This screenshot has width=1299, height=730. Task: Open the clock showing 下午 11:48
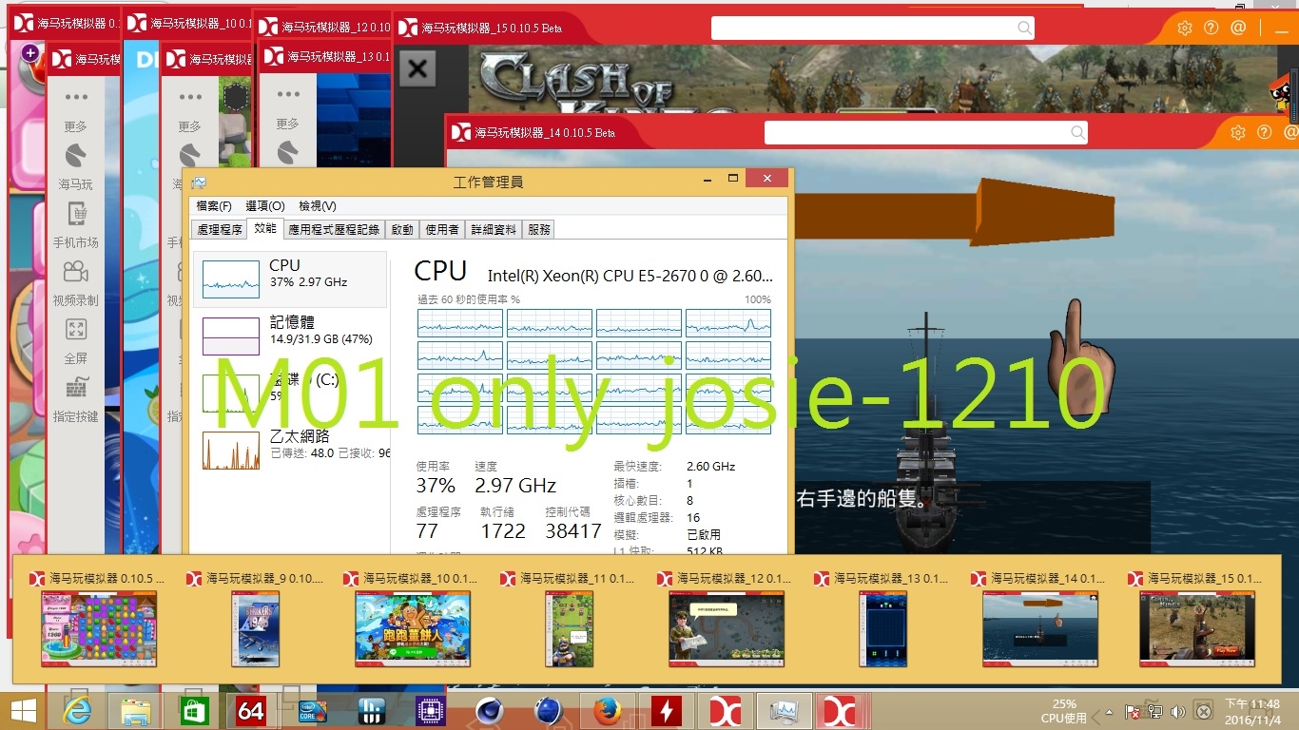click(x=1251, y=711)
